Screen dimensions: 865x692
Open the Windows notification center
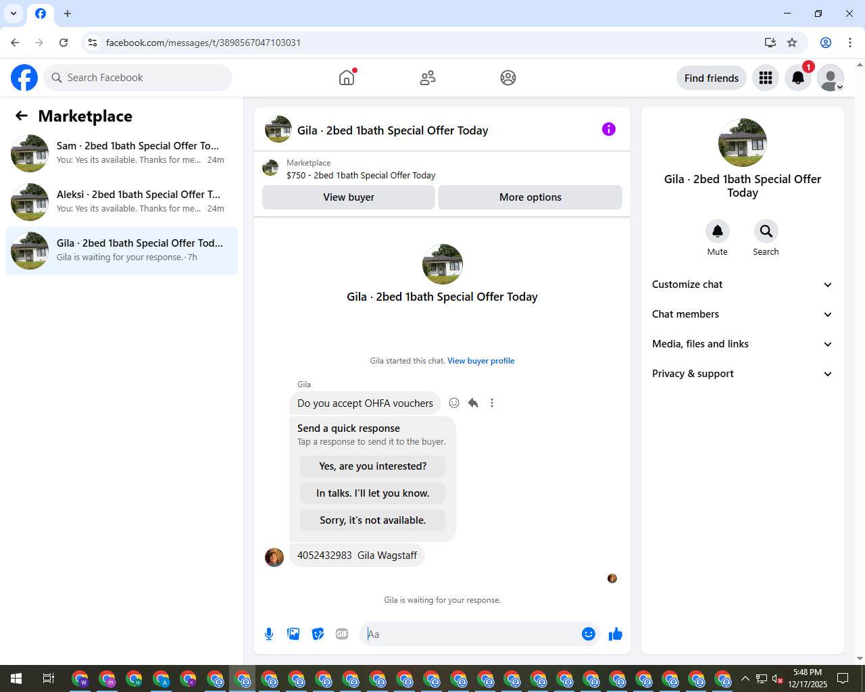pyautogui.click(x=843, y=678)
